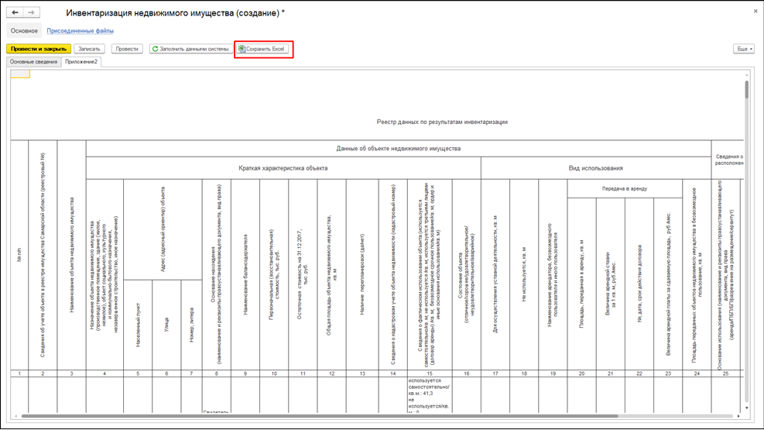Go back with the left arrow button
The width and height of the screenshot is (764, 430).
tap(15, 12)
